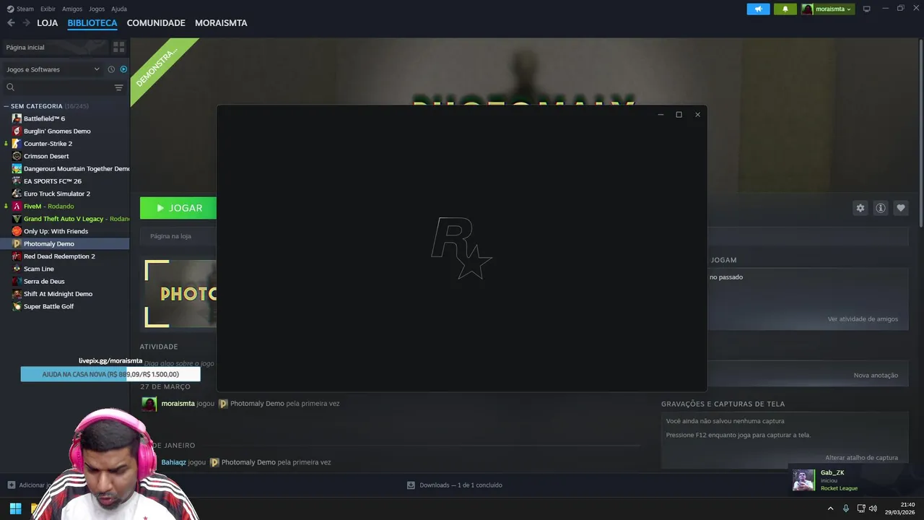This screenshot has width=924, height=520.
Task: Open the moraismta account dropdown
Action: (827, 9)
